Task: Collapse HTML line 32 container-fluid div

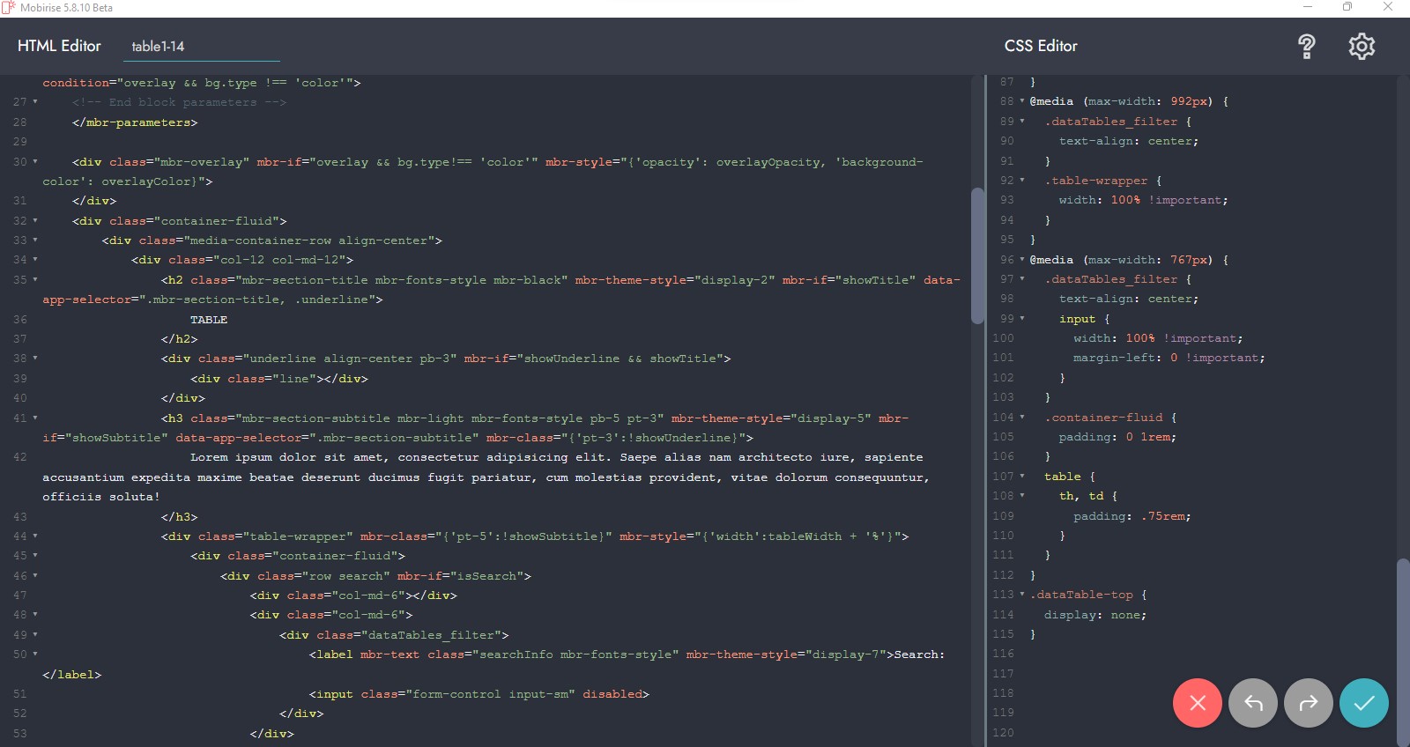Action: coord(35,221)
